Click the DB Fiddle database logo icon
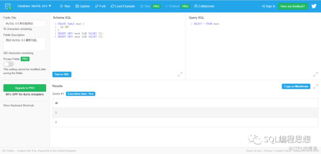The height and width of the screenshot is (154, 321). (8, 6)
